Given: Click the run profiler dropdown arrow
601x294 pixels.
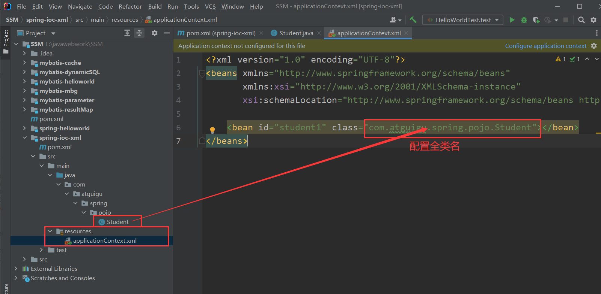Looking at the screenshot, I should point(556,20).
